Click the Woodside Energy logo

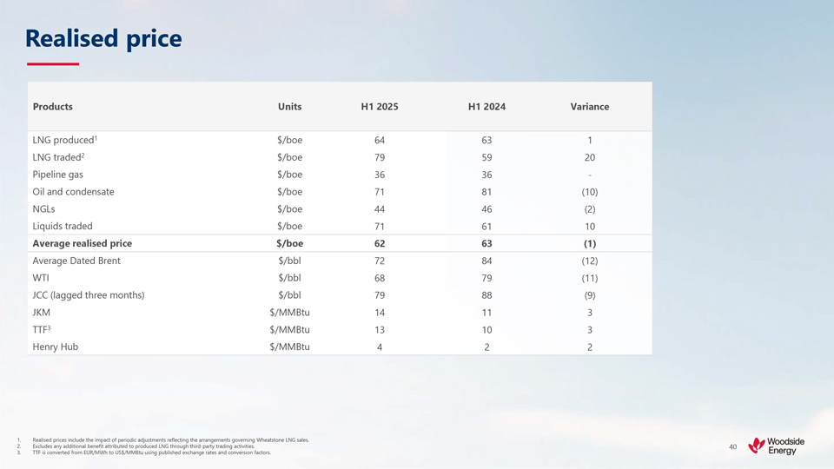tap(776, 446)
